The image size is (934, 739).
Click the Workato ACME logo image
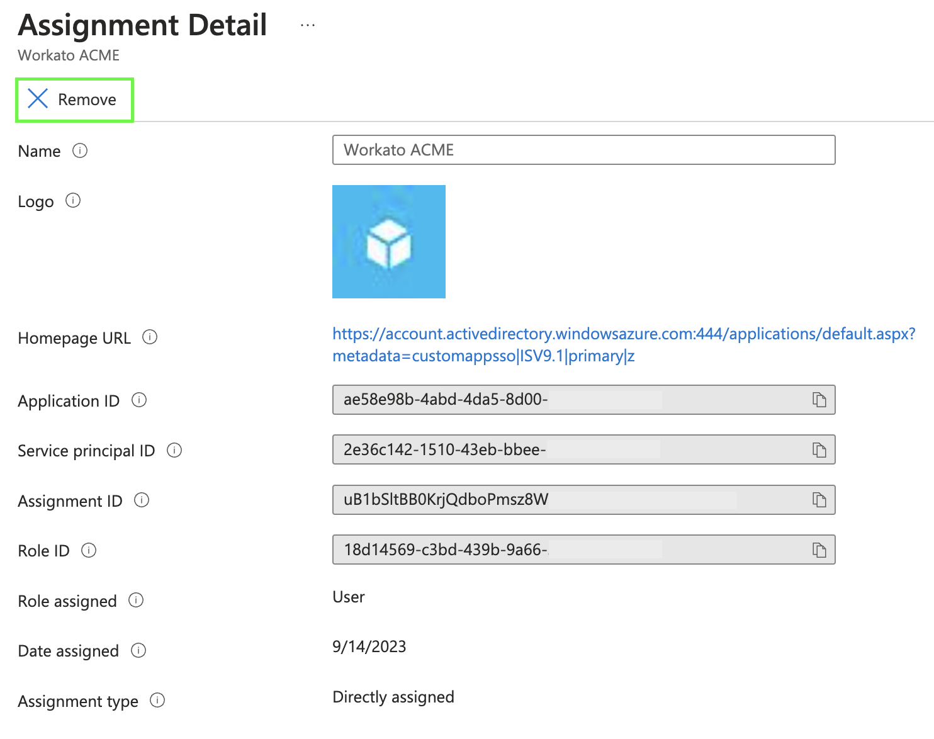tap(388, 241)
